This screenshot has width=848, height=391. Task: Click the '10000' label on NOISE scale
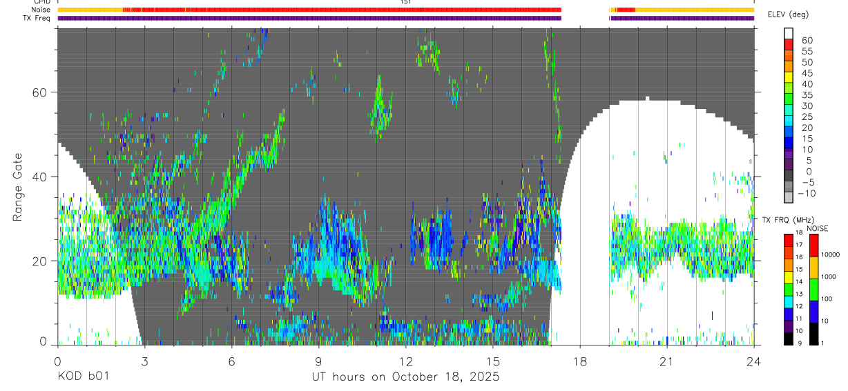click(x=831, y=254)
